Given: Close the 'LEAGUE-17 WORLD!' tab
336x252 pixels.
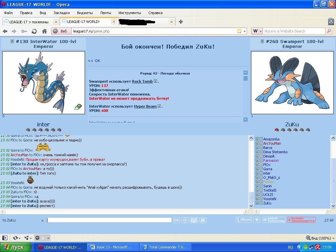Looking at the screenshot, I should [114, 22].
